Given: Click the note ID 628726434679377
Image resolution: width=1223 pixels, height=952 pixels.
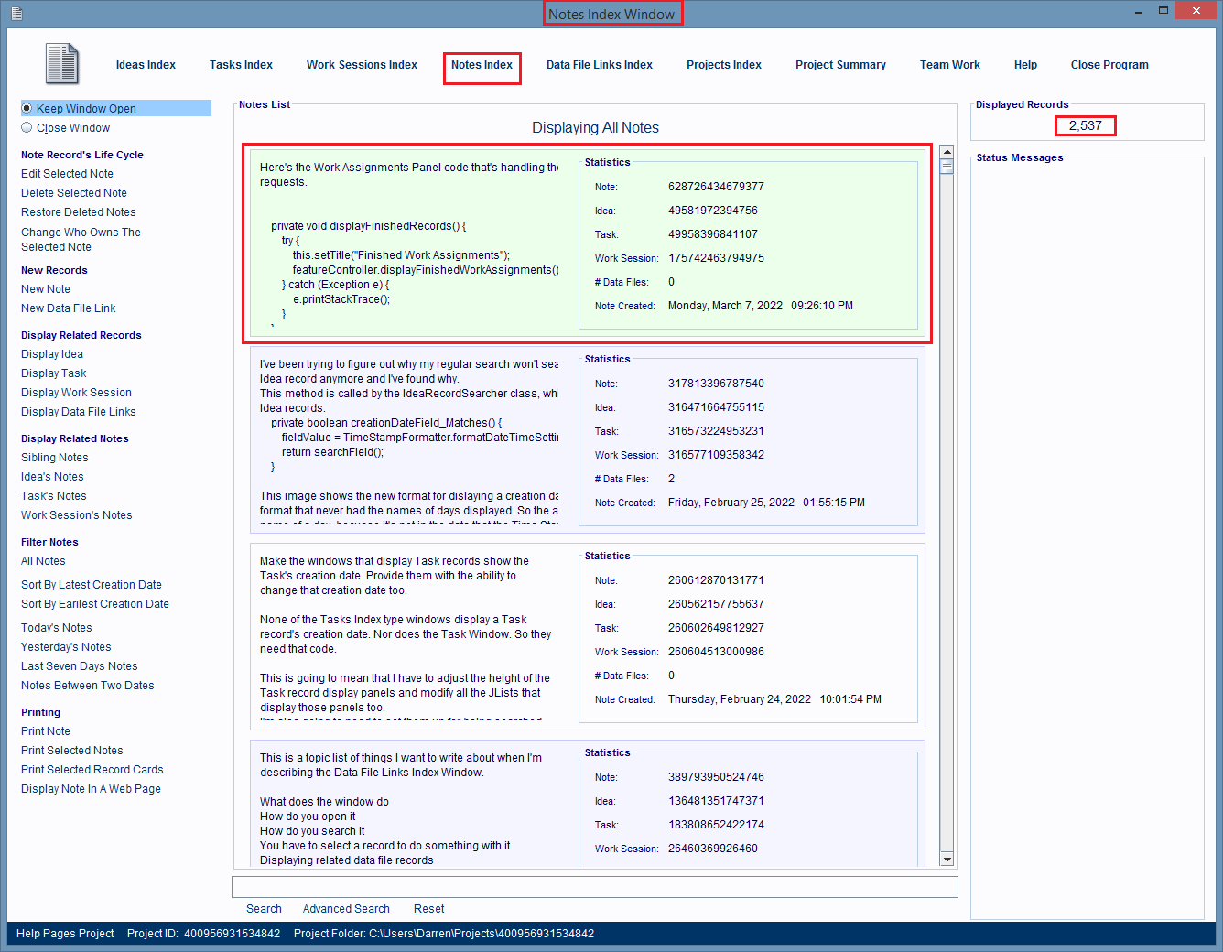Looking at the screenshot, I should (x=716, y=187).
